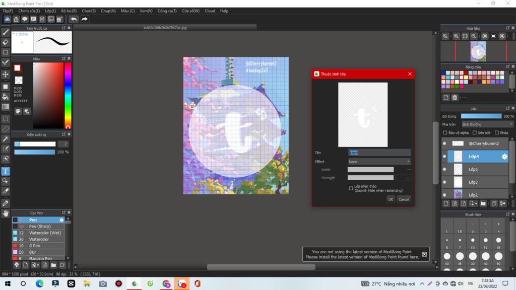The width and height of the screenshot is (516, 290).
Task: Enable the Bảo vệ alpha checkbox
Action: click(445, 133)
